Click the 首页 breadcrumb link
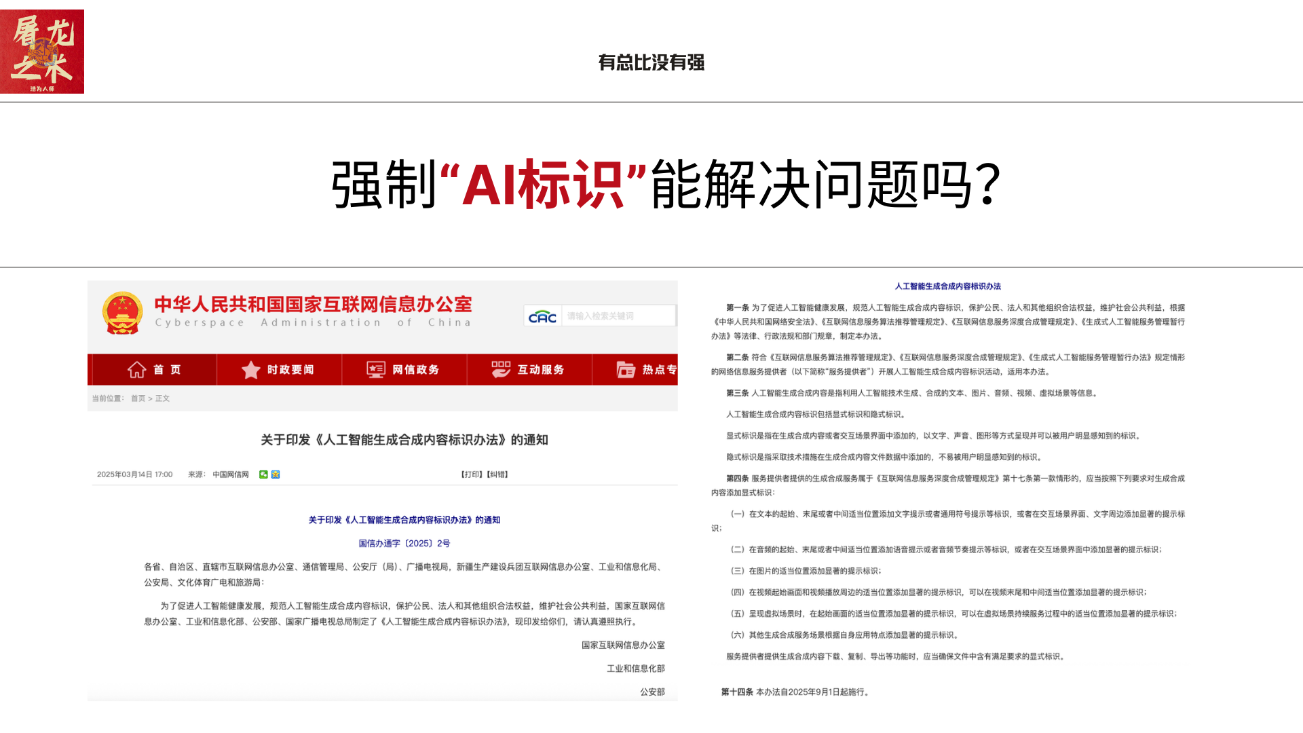The image size is (1303, 733). 138,398
